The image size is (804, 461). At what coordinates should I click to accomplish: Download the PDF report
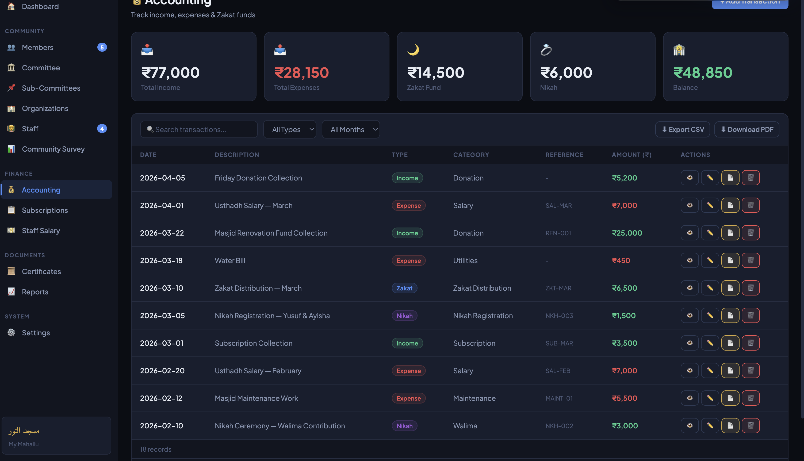746,129
